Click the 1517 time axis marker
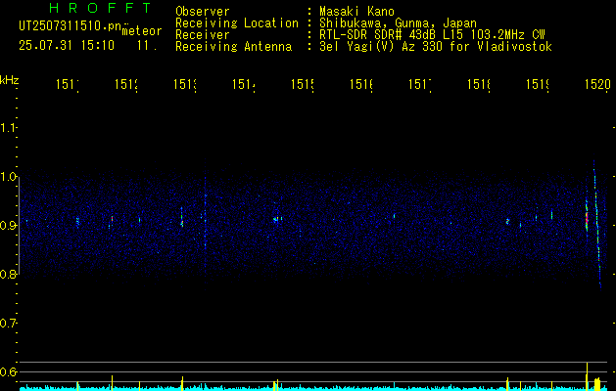Image resolution: width=616 pixels, height=391 pixels. [420, 84]
